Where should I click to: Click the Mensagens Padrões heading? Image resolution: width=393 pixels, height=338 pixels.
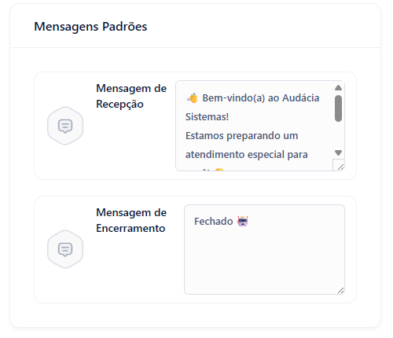[x=90, y=27]
